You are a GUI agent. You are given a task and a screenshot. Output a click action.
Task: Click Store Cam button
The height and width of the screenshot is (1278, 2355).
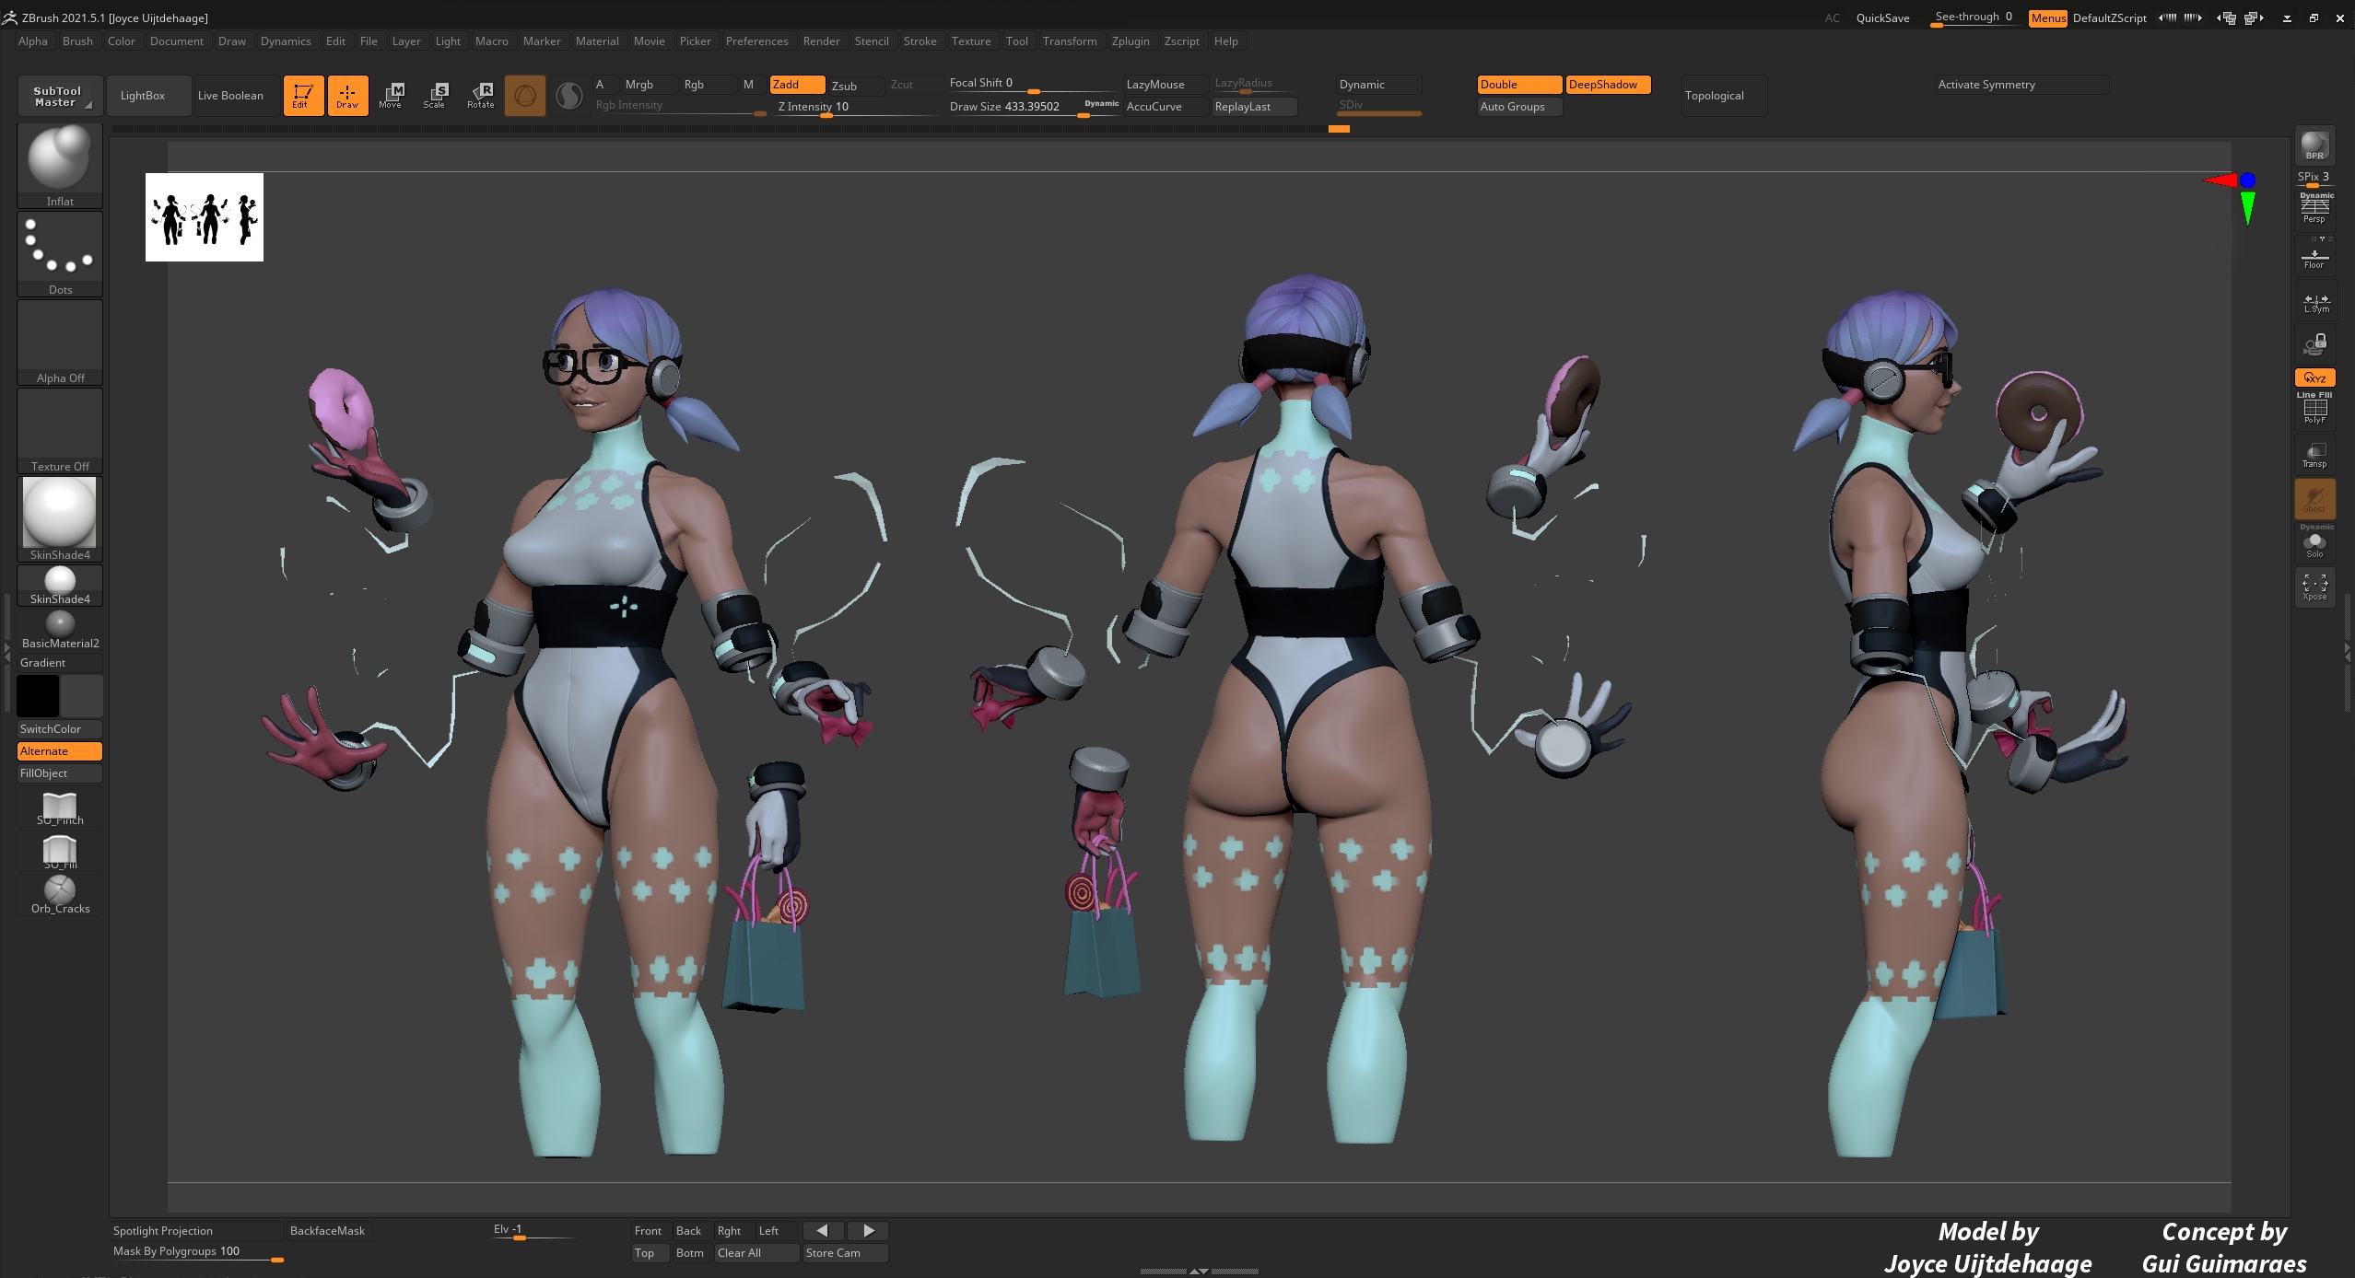845,1253
